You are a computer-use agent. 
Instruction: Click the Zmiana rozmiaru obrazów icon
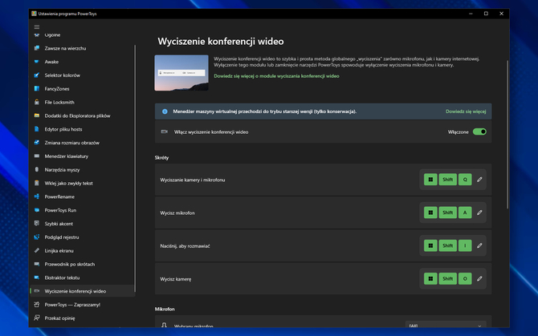(37, 143)
